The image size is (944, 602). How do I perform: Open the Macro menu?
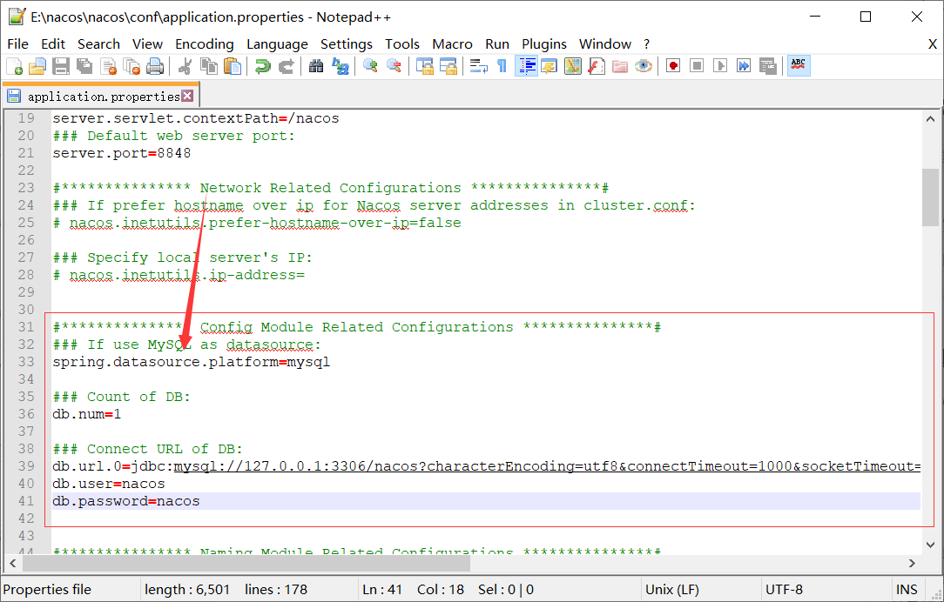[452, 43]
